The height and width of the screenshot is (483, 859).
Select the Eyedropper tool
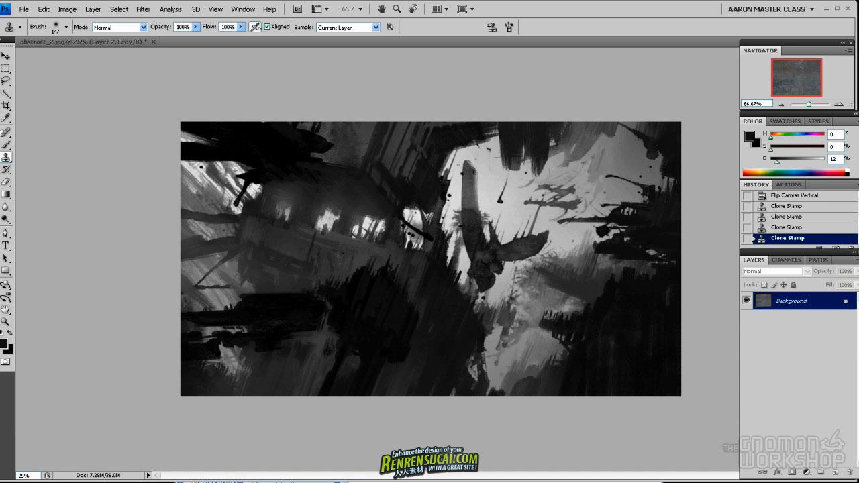click(6, 117)
